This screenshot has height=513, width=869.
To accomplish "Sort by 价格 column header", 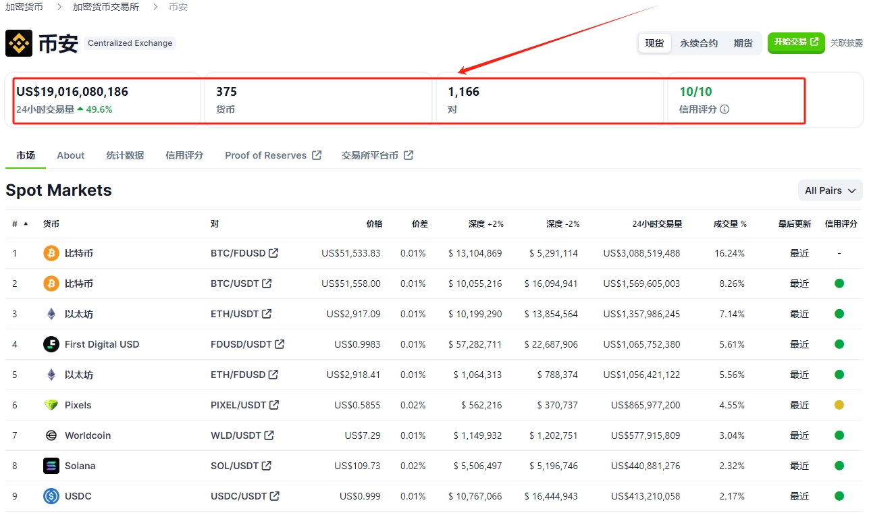I will click(x=374, y=224).
